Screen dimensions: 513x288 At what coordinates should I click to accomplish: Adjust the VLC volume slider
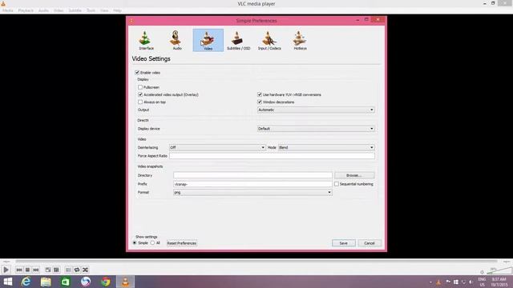(499, 270)
